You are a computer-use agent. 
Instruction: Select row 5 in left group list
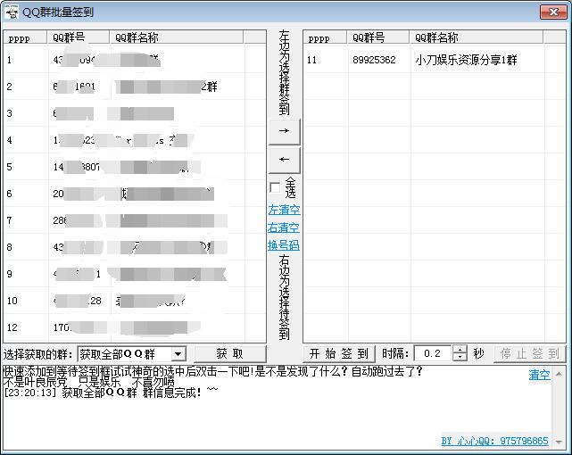tap(135, 167)
